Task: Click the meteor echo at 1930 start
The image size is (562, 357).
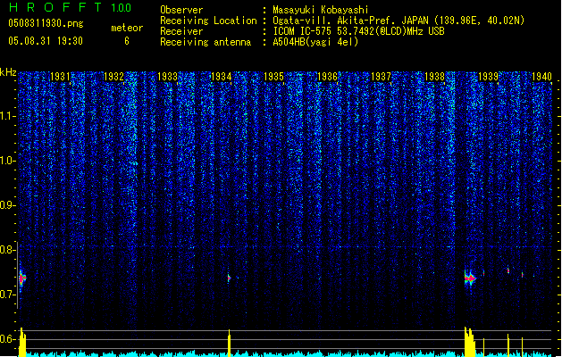Action: pos(22,278)
